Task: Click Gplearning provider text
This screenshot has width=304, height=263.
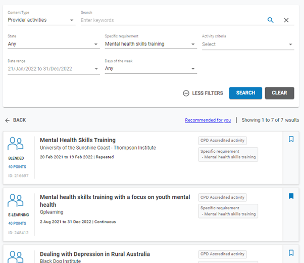Action: (x=52, y=212)
